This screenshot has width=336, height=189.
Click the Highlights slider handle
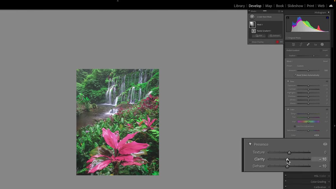click(308, 93)
